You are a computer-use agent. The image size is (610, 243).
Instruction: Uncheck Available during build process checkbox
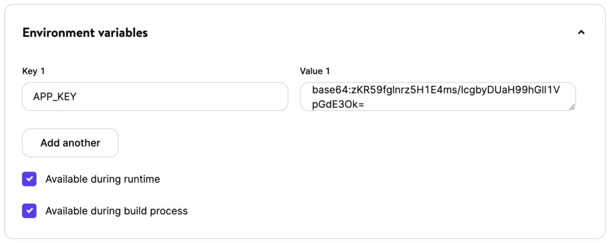point(29,211)
